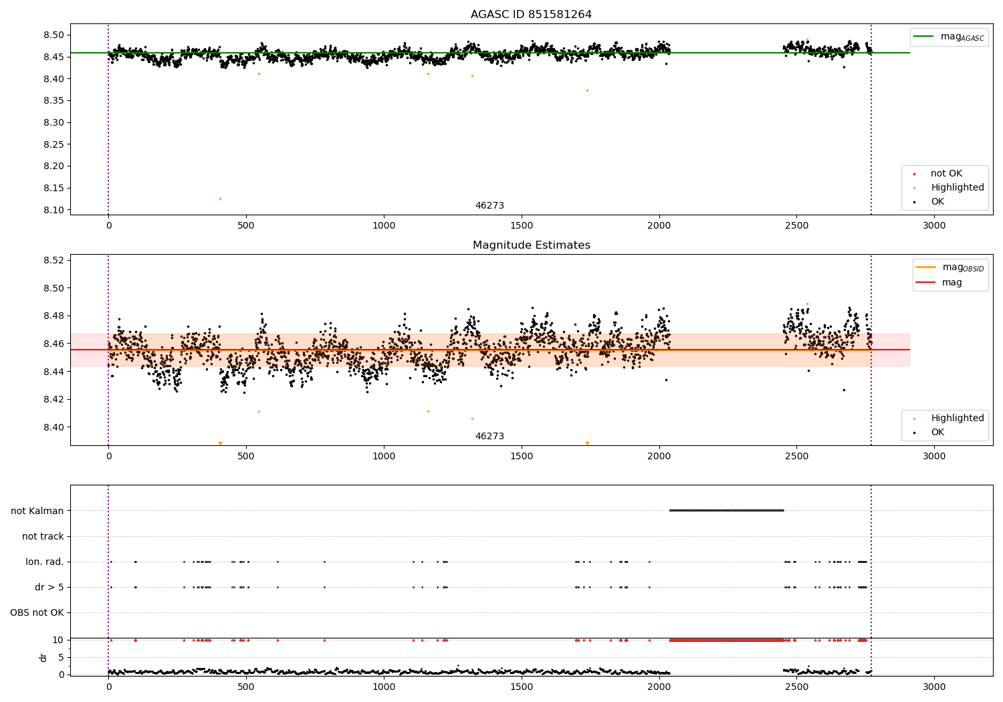The height and width of the screenshot is (702, 1003).
Task: Click the "OK" legend entry in top plot
Action: 937,202
